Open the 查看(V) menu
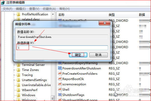The width and height of the screenshot is (151, 101). (x=34, y=9)
